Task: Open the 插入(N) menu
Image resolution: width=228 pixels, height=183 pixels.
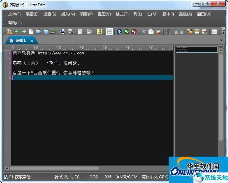Action: point(68,14)
